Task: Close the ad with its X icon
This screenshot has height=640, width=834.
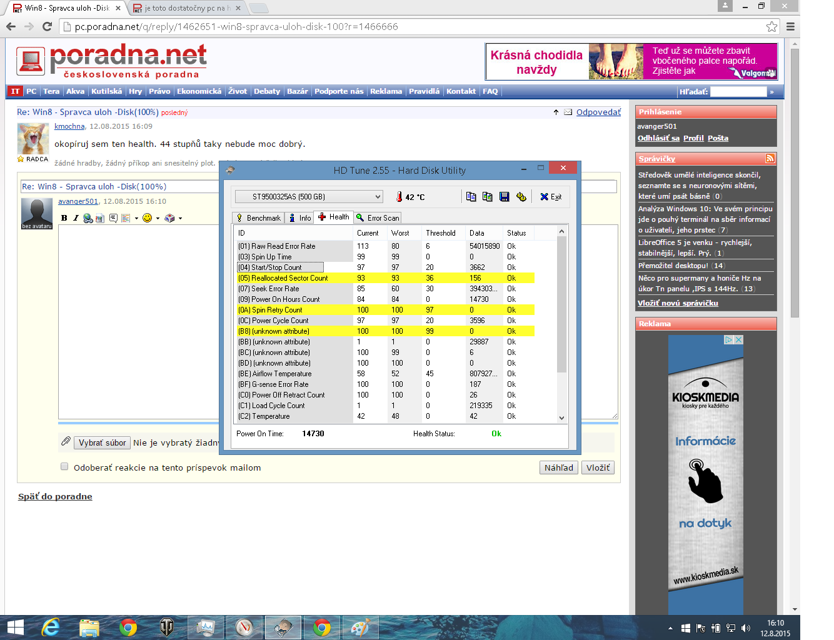Action: (738, 340)
